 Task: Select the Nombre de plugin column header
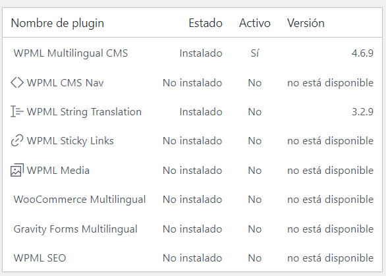pos(57,23)
